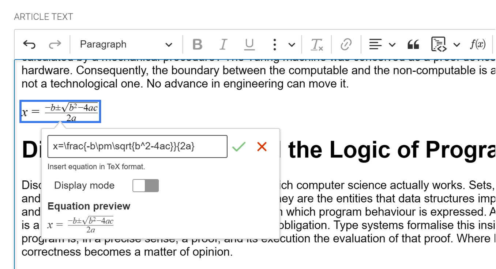Click the Insert code block icon
This screenshot has width=496, height=269.
click(x=439, y=44)
